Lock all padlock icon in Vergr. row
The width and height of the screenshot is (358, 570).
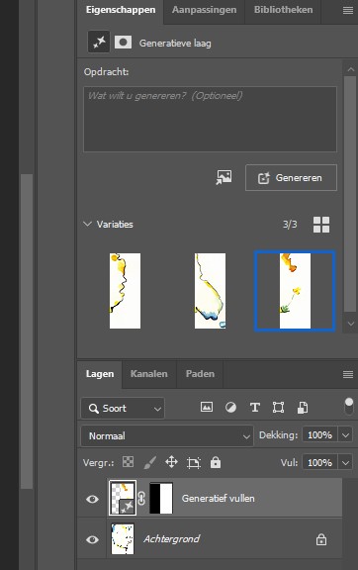tap(216, 462)
